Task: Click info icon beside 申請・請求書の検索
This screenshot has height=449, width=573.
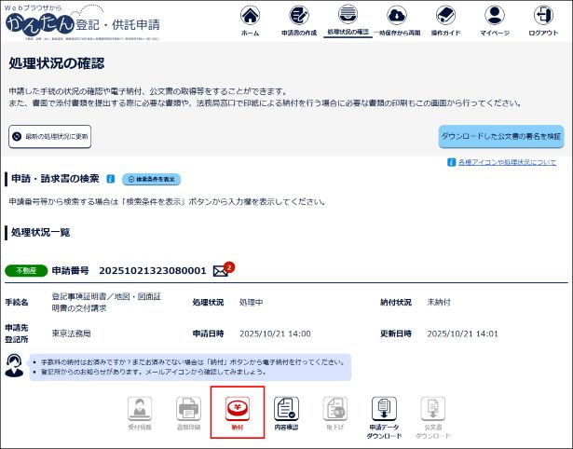Action: tap(110, 179)
